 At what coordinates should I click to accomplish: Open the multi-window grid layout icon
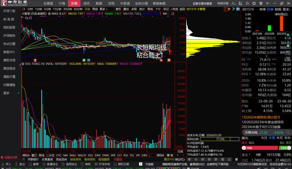[241, 3]
